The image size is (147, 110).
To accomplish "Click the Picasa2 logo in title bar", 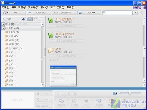I will click(3, 3).
